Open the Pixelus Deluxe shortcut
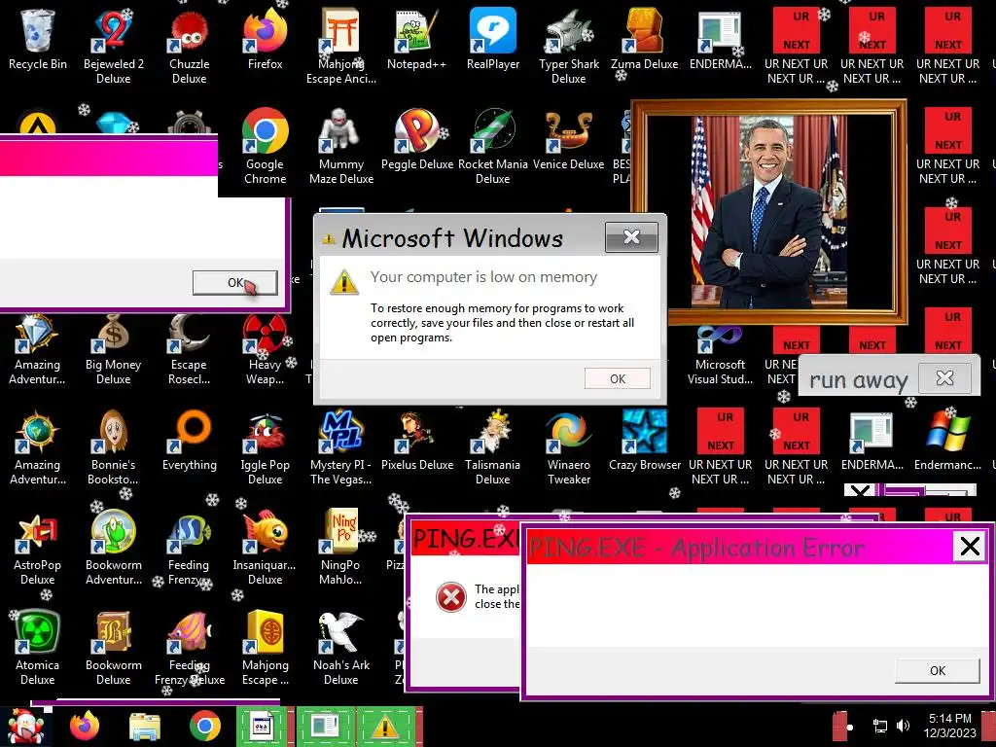The width and height of the screenshot is (996, 747). point(416,441)
